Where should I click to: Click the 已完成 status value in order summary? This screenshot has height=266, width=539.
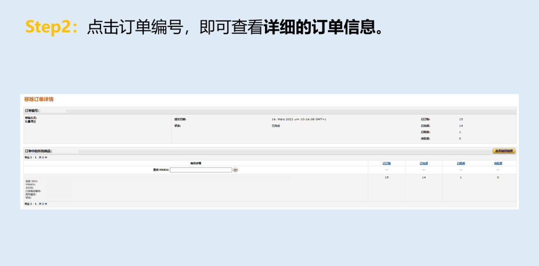click(x=276, y=126)
